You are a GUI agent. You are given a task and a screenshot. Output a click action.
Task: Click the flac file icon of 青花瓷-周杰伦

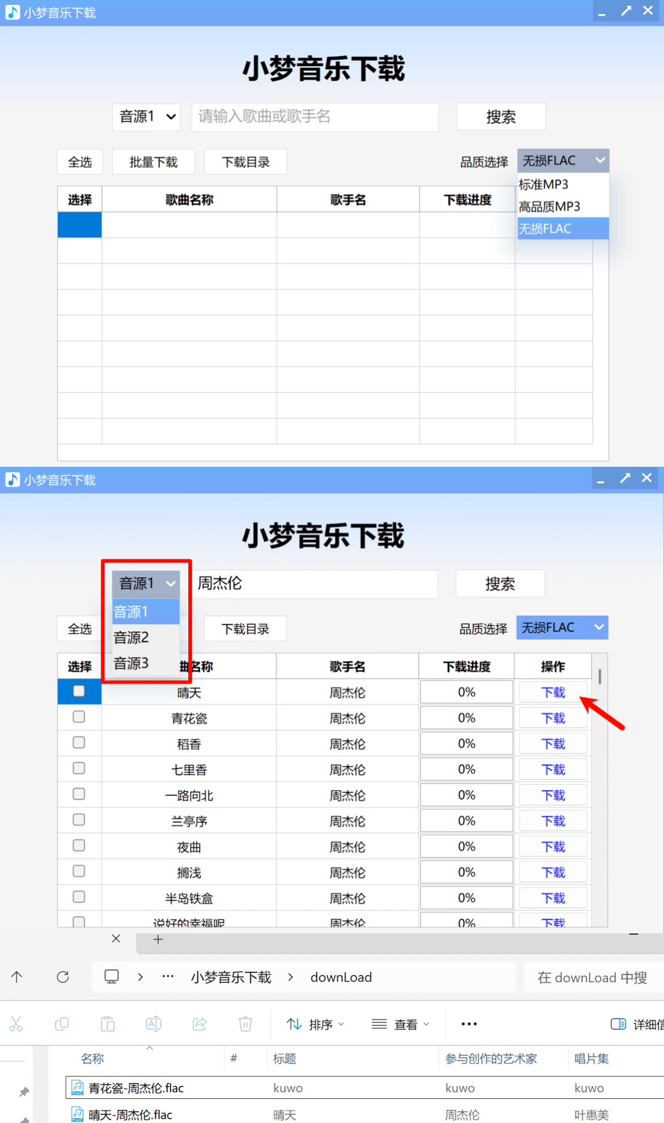[x=78, y=1088]
